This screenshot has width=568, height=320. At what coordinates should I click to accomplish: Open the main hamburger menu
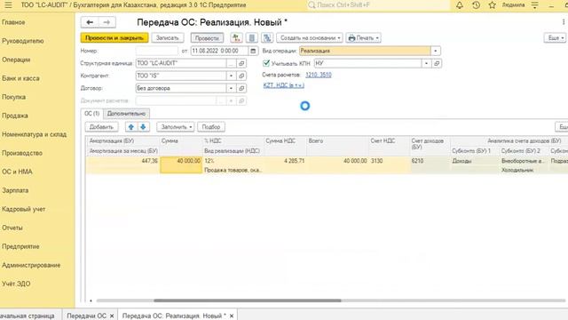coord(8,5)
